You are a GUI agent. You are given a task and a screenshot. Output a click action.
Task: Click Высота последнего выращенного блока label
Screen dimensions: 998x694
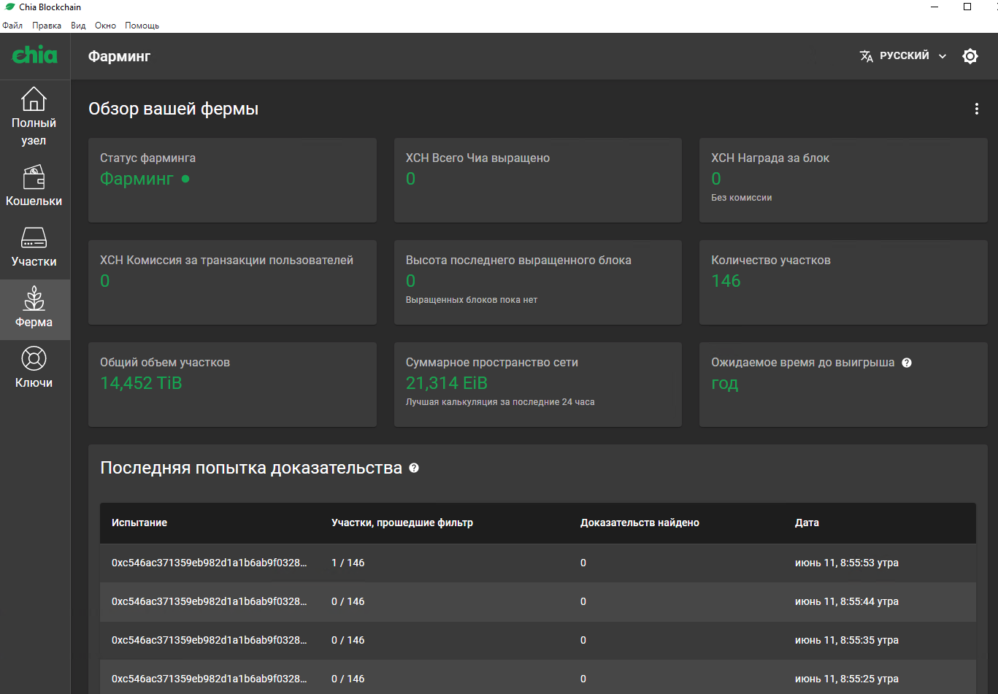coord(518,261)
